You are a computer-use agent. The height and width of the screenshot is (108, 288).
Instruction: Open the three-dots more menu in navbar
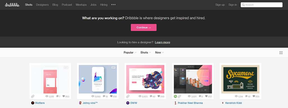click(x=113, y=5)
